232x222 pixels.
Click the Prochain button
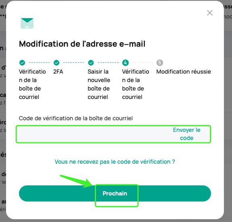pos(115,193)
